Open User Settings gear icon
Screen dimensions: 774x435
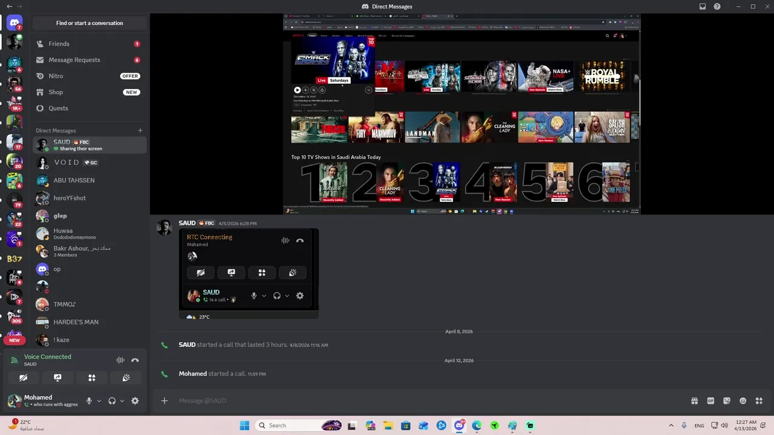coord(135,401)
